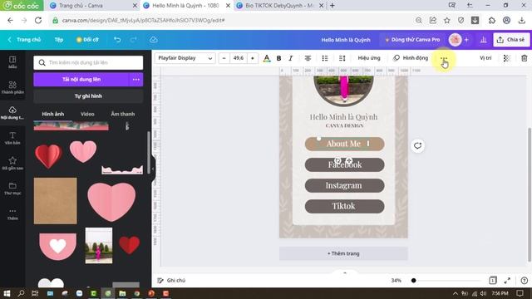Switch to the Âm thanh tab
The image size is (532, 299).
coord(123,114)
